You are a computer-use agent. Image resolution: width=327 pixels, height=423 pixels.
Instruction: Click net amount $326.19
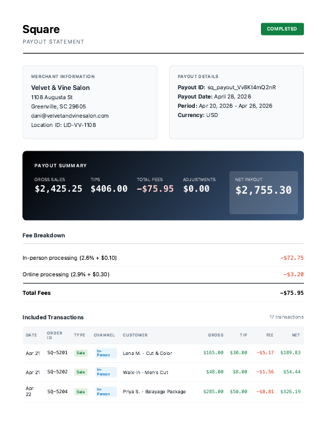(291, 391)
